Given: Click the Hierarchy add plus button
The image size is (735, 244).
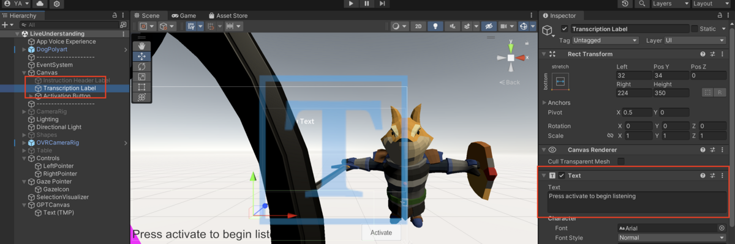Looking at the screenshot, I should (x=4, y=25).
